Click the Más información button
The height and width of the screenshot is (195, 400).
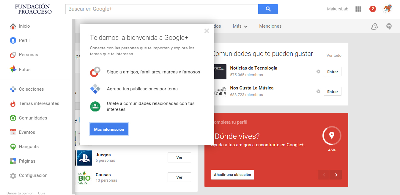tap(109, 130)
